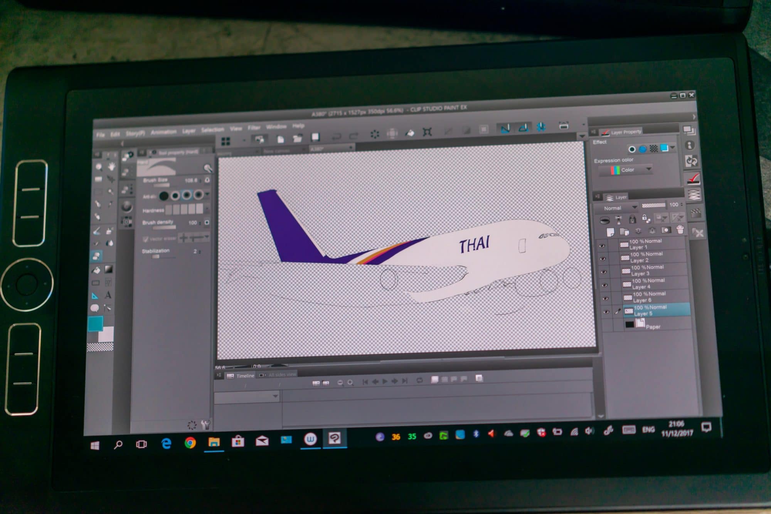771x514 pixels.
Task: Select the Ruler triangle tool
Action: pyautogui.click(x=95, y=296)
